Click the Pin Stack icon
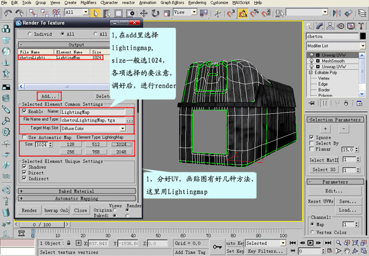The image size is (369, 256). (312, 103)
